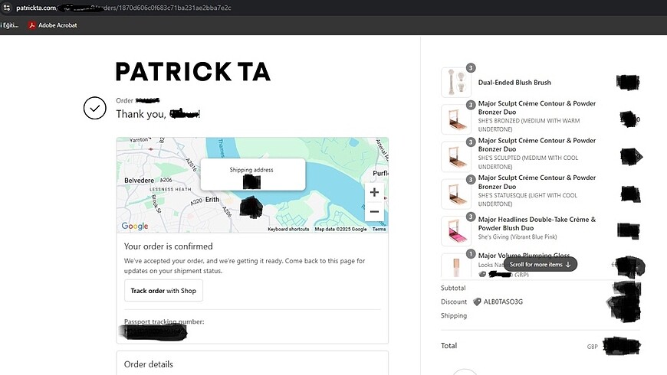
Task: Click the Scroll for more items button
Action: tap(540, 264)
